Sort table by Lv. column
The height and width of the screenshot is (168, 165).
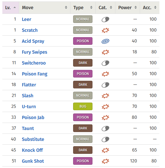[x=11, y=8]
